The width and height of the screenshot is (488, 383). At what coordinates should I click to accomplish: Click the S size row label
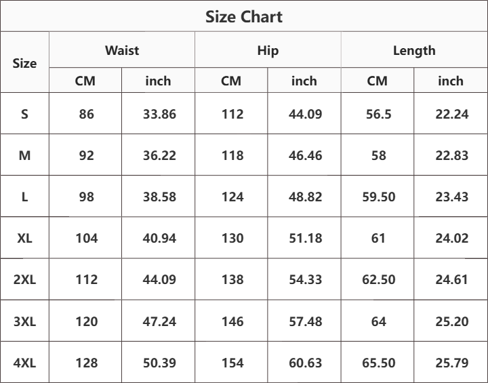coord(24,114)
